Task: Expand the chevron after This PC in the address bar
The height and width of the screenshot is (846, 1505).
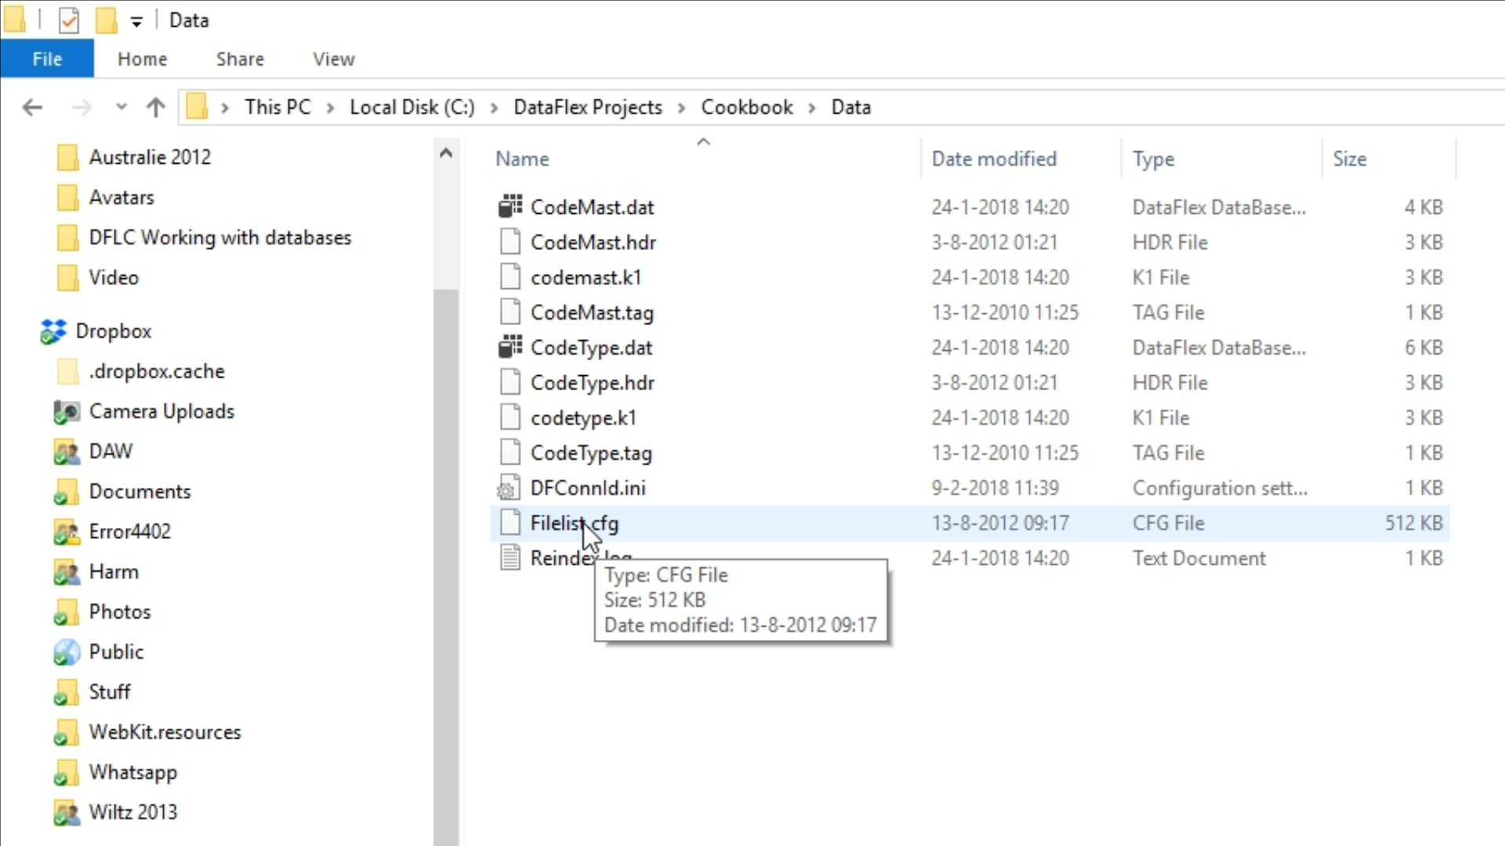Action: coord(330,108)
